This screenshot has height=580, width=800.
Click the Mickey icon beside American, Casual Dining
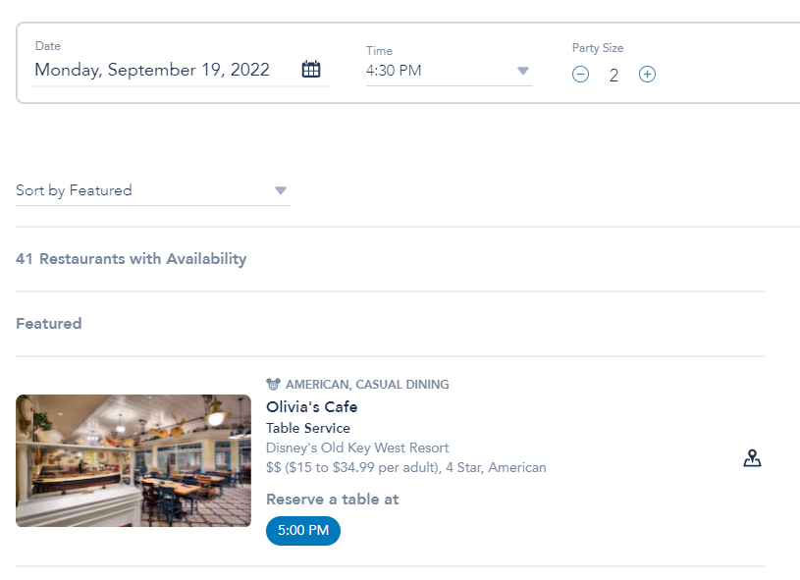(273, 384)
